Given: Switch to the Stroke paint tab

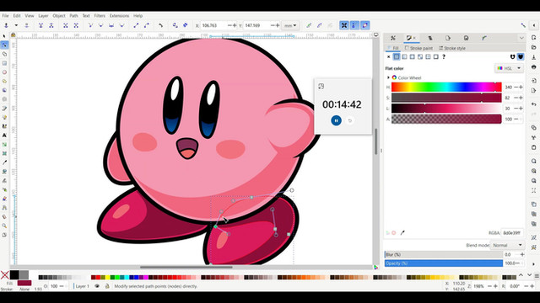Looking at the screenshot, I should point(418,48).
